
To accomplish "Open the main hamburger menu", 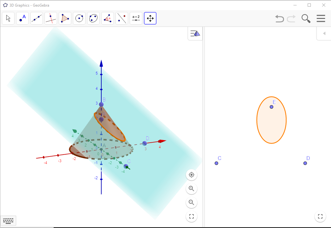I will [x=321, y=19].
